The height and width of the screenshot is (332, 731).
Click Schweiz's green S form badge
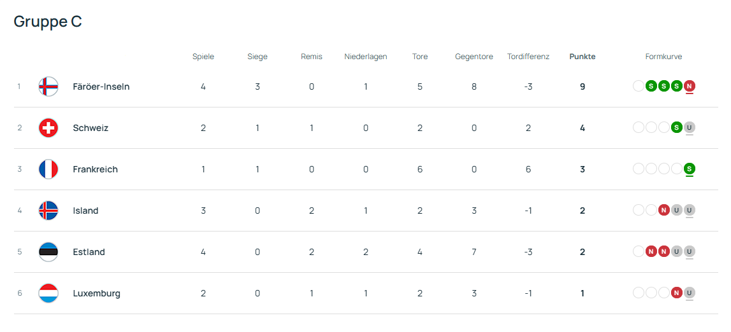coord(676,127)
